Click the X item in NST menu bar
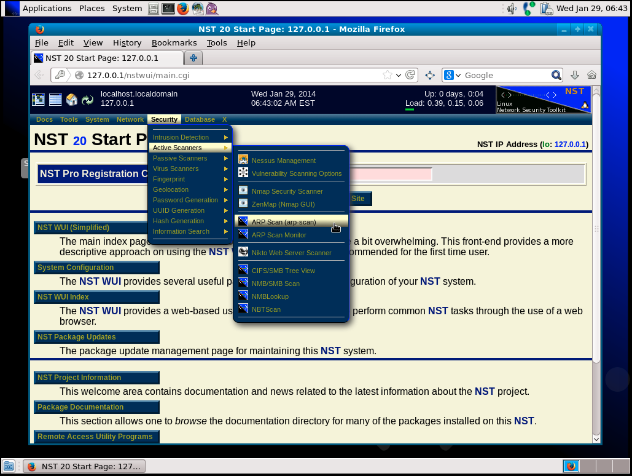632x476 pixels. [225, 119]
